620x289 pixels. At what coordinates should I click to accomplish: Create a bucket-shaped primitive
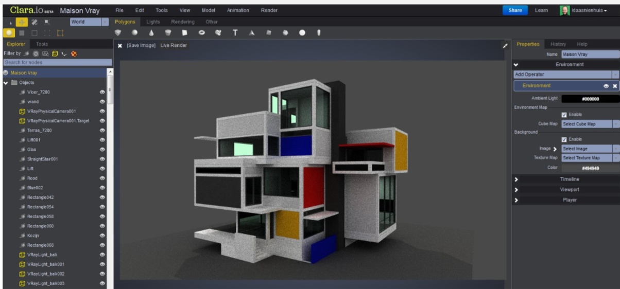tap(168, 32)
